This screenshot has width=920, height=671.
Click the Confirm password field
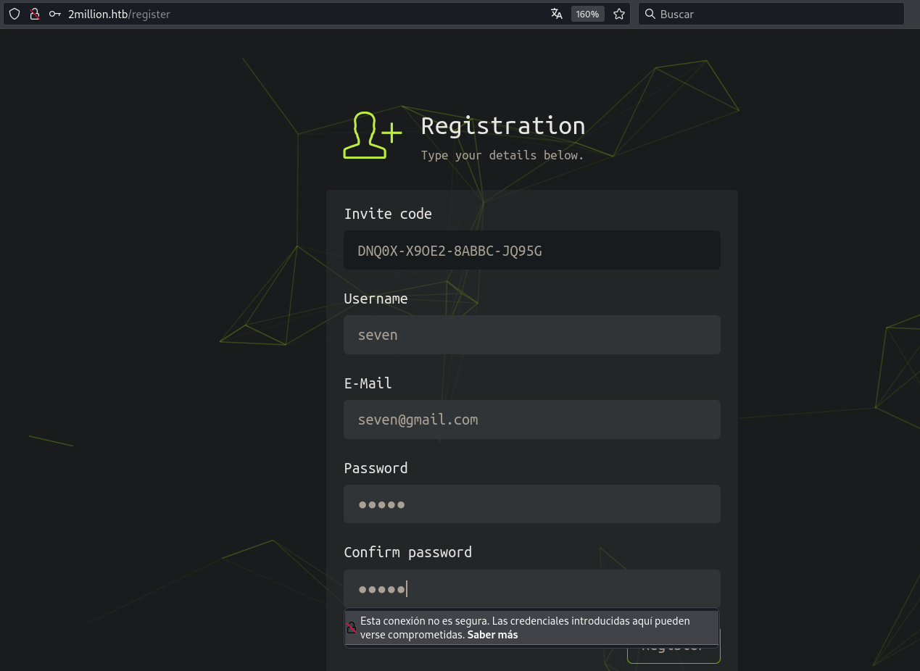(x=531, y=588)
